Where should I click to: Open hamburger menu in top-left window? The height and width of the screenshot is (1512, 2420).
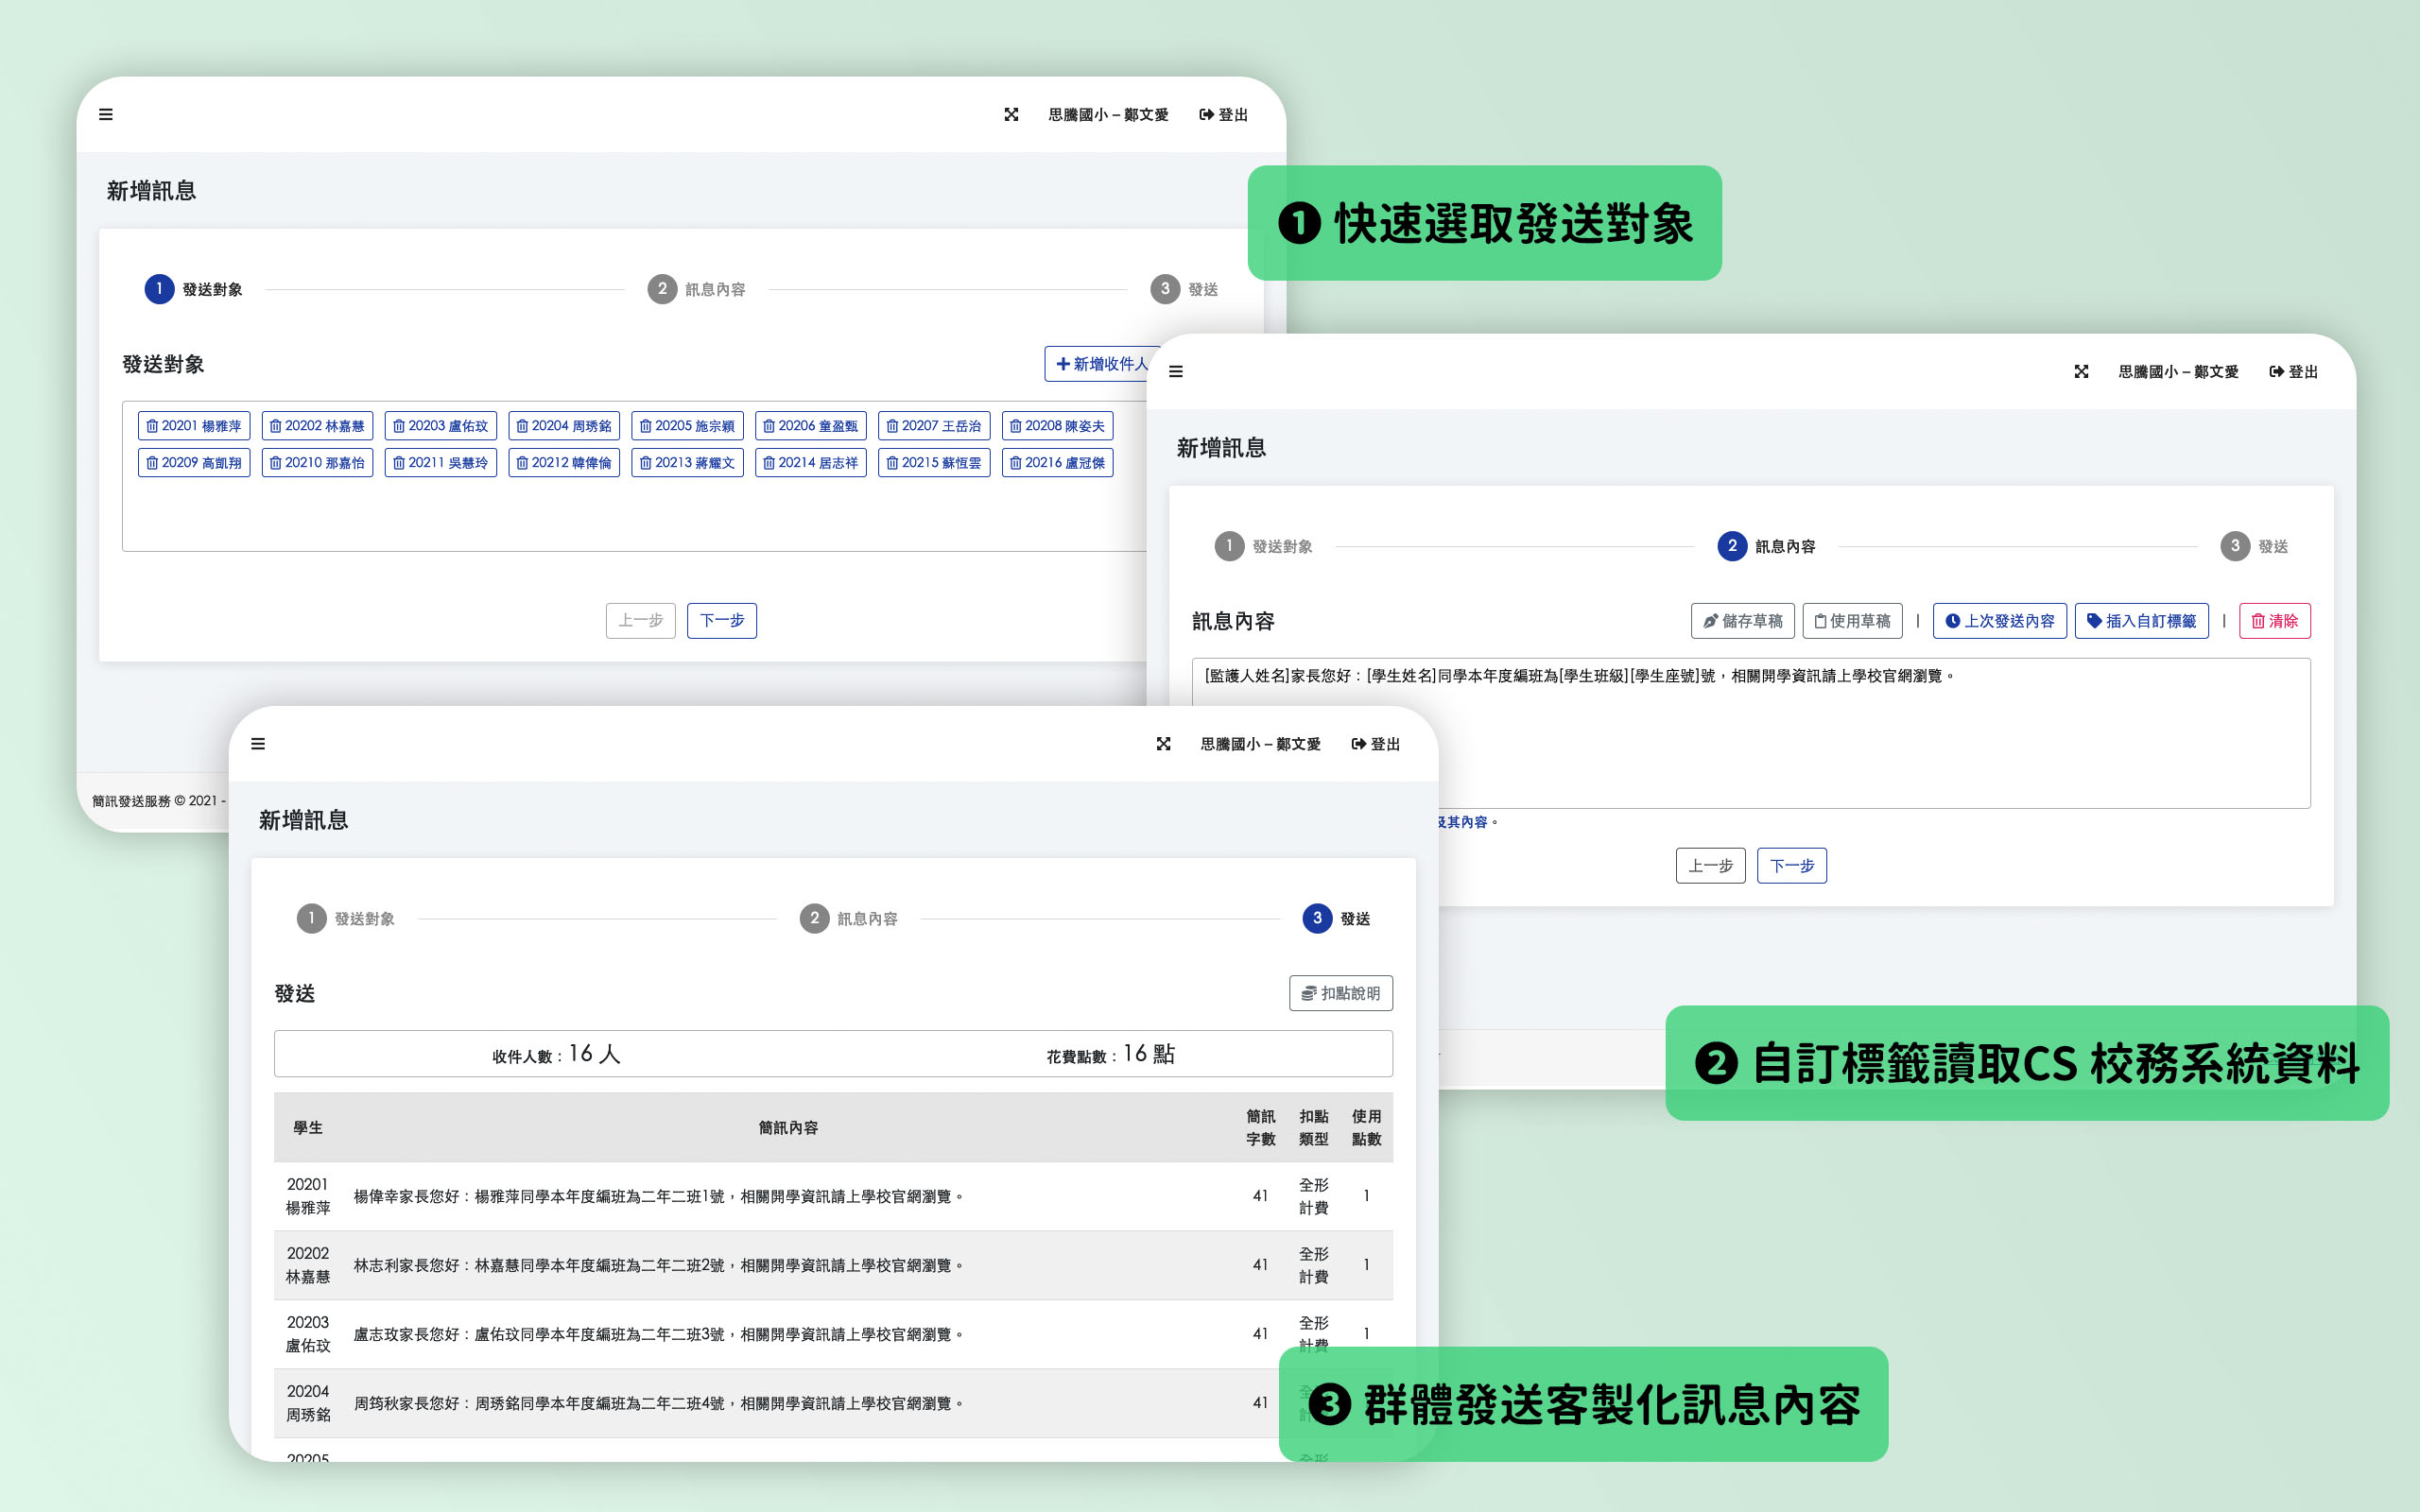click(106, 115)
